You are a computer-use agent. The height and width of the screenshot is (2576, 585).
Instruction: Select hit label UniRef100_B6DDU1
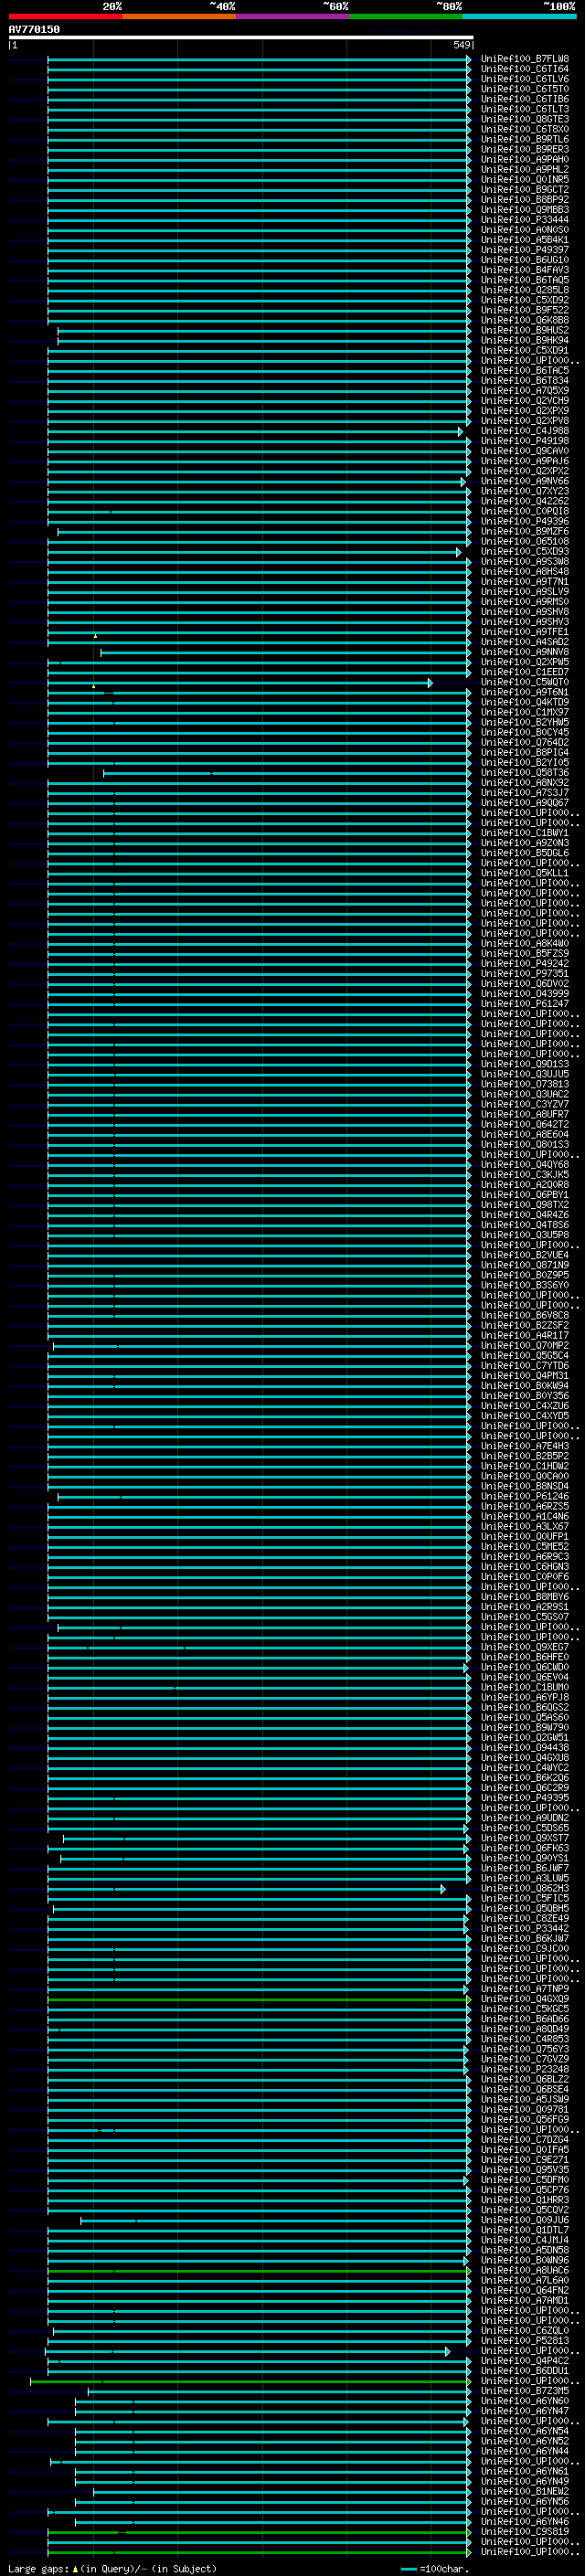tap(525, 2371)
